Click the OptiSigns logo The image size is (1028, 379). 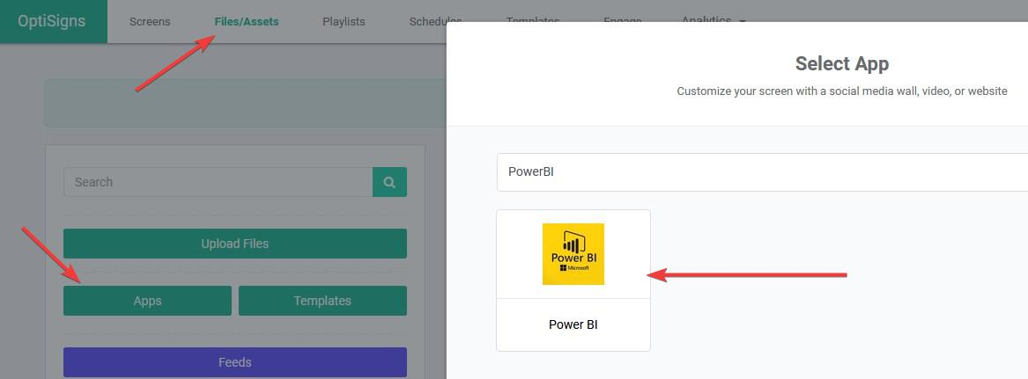(52, 21)
